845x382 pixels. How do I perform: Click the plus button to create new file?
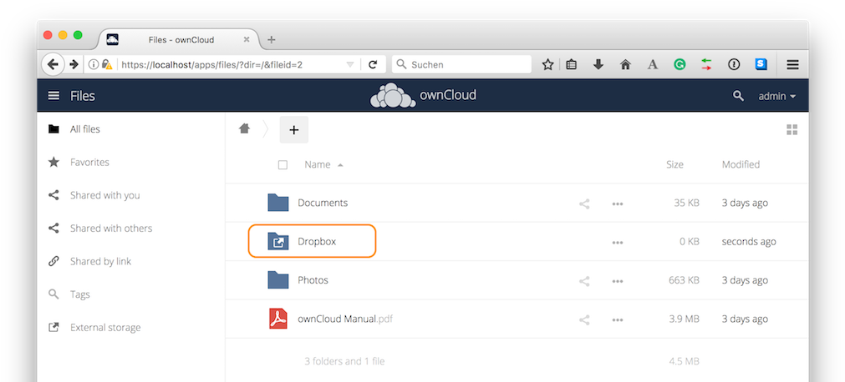(x=293, y=129)
